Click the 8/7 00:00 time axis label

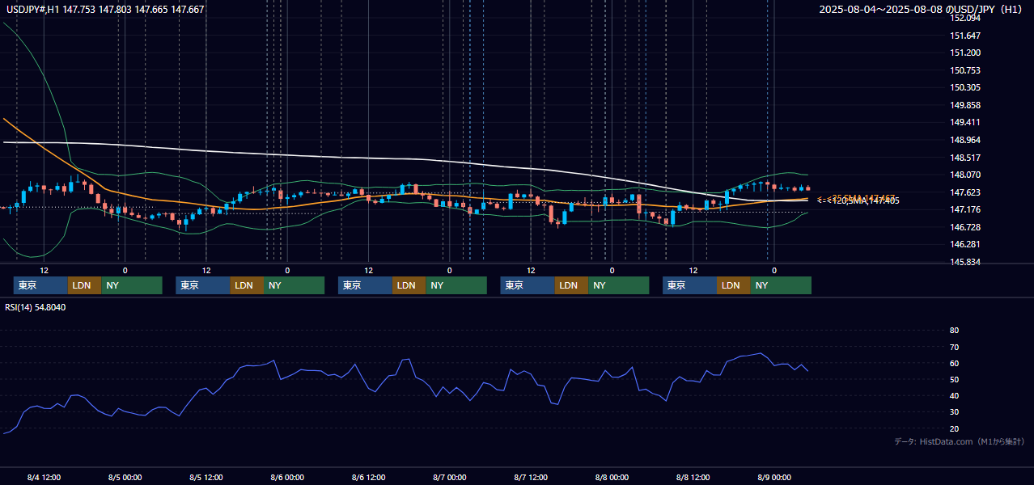pos(449,478)
